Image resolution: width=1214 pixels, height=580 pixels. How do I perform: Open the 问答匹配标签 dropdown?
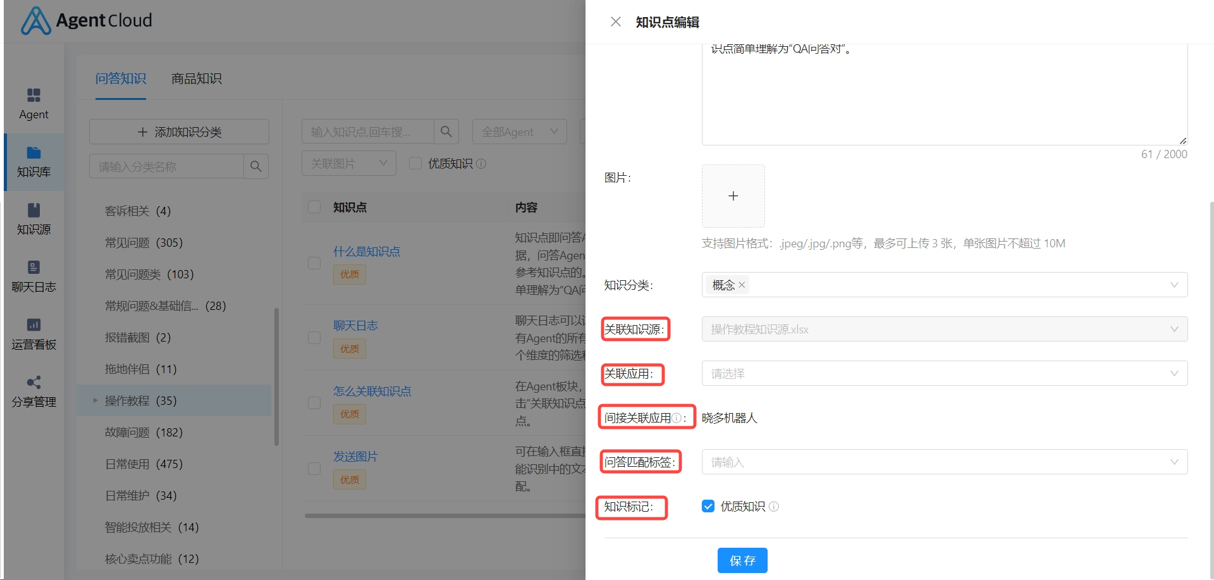(945, 462)
